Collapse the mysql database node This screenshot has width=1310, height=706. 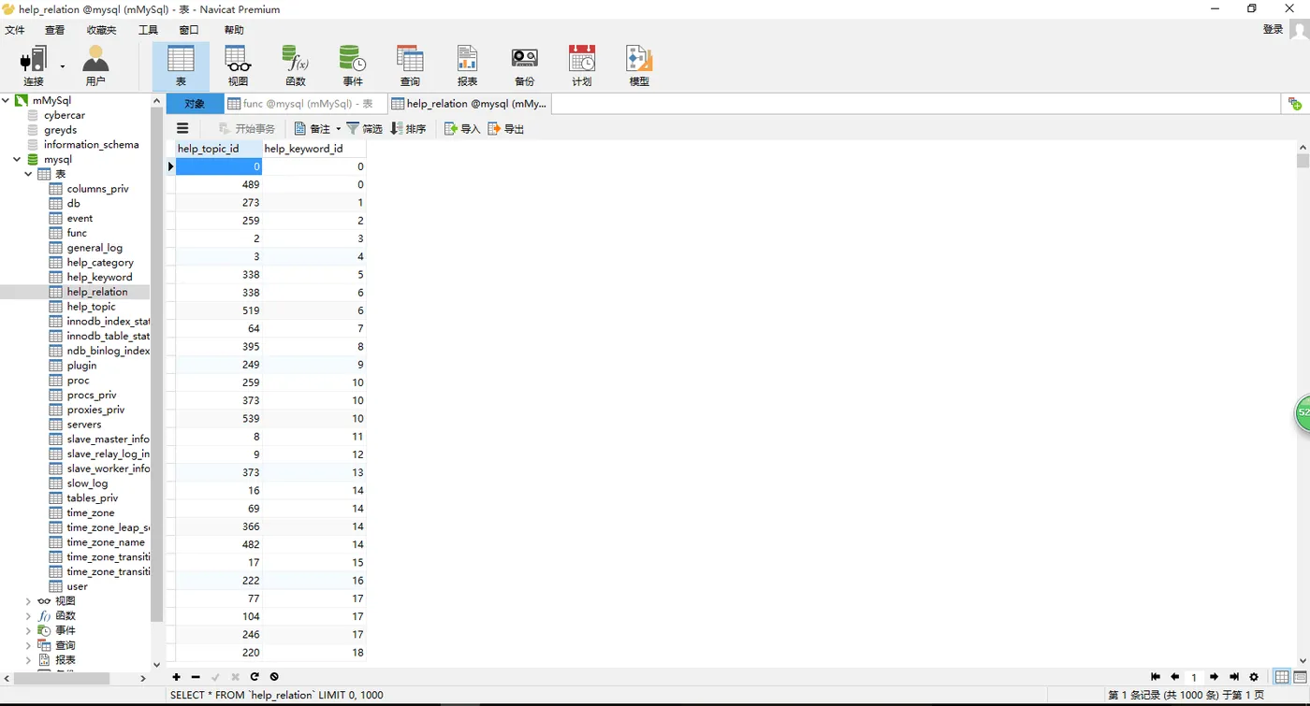coord(17,159)
